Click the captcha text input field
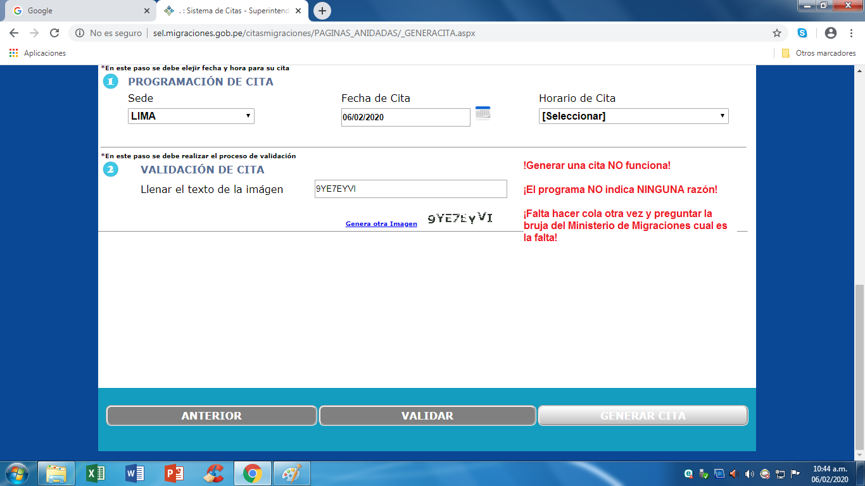The height and width of the screenshot is (486, 865). point(410,189)
